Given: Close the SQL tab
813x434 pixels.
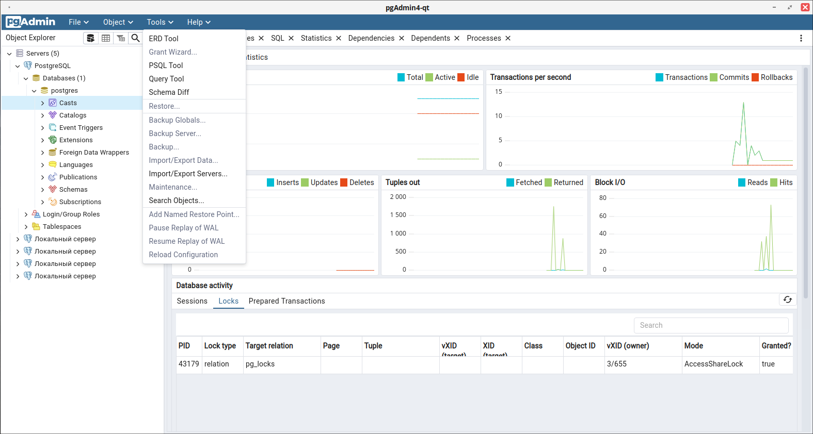Looking at the screenshot, I should [291, 38].
